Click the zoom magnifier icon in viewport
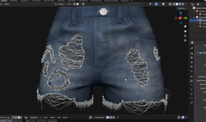206x122 pixels. pyautogui.click(x=185, y=27)
